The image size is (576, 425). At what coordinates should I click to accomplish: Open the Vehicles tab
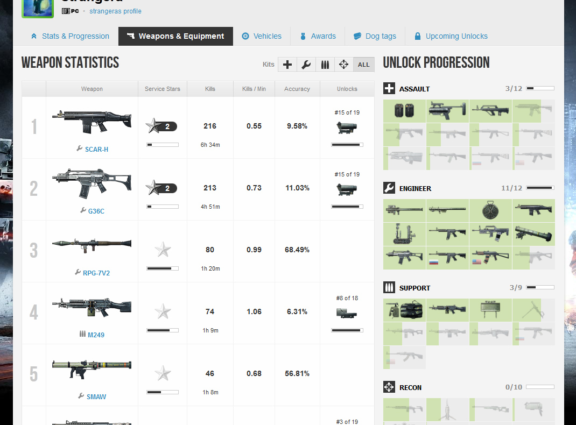tap(262, 36)
